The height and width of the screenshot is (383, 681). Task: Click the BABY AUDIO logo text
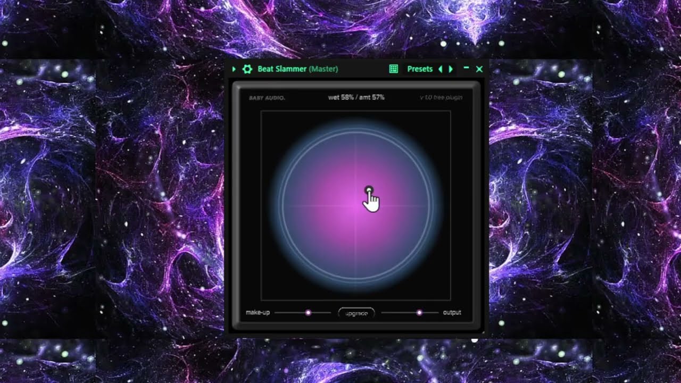pyautogui.click(x=267, y=98)
